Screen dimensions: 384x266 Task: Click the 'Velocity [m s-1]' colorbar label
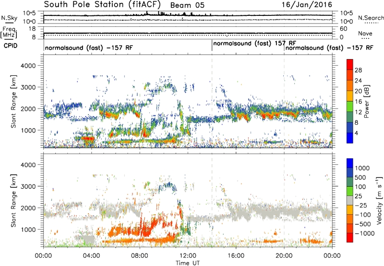point(379,200)
